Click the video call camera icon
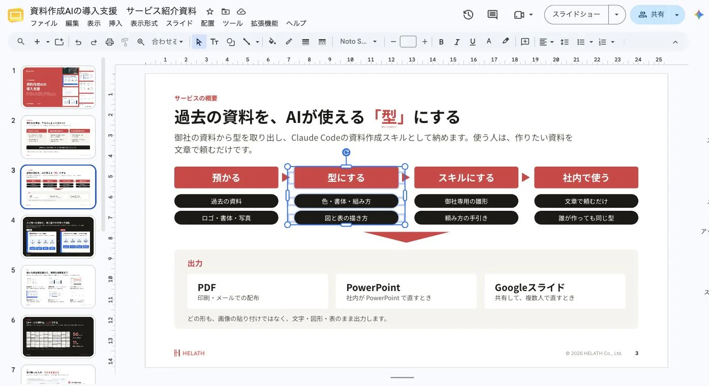 tap(519, 15)
